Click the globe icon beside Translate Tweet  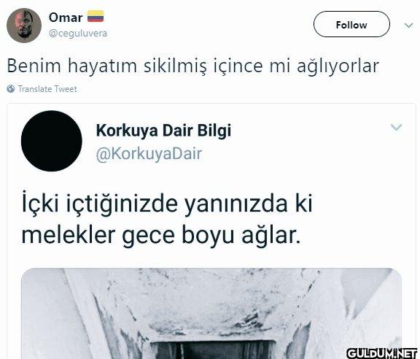[x=11, y=89]
